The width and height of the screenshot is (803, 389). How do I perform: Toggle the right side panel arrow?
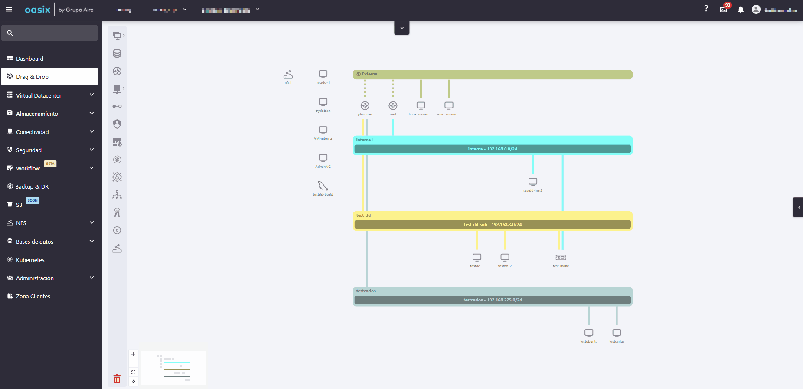pyautogui.click(x=798, y=207)
